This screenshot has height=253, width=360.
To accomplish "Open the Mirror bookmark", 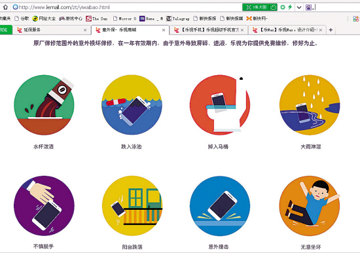I will pos(125,18).
